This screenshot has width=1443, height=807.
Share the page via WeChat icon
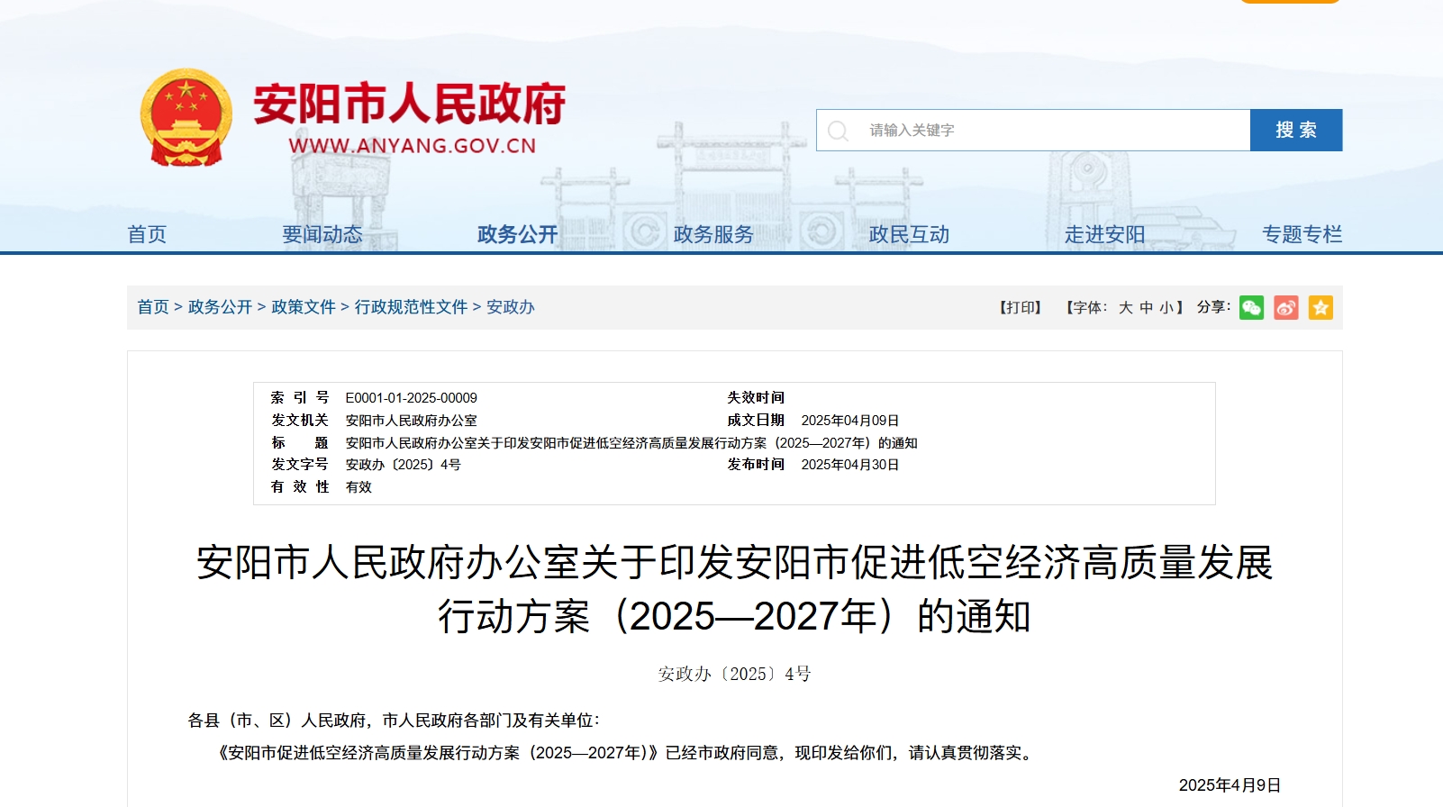1251,308
